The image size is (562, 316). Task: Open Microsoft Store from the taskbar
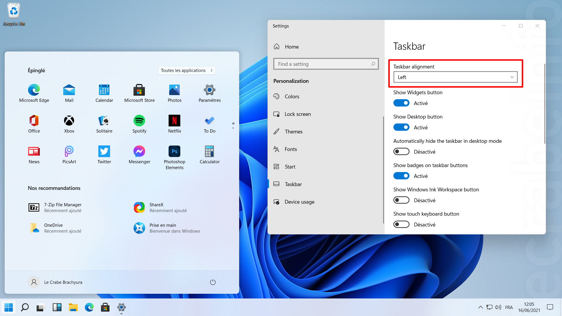105,307
